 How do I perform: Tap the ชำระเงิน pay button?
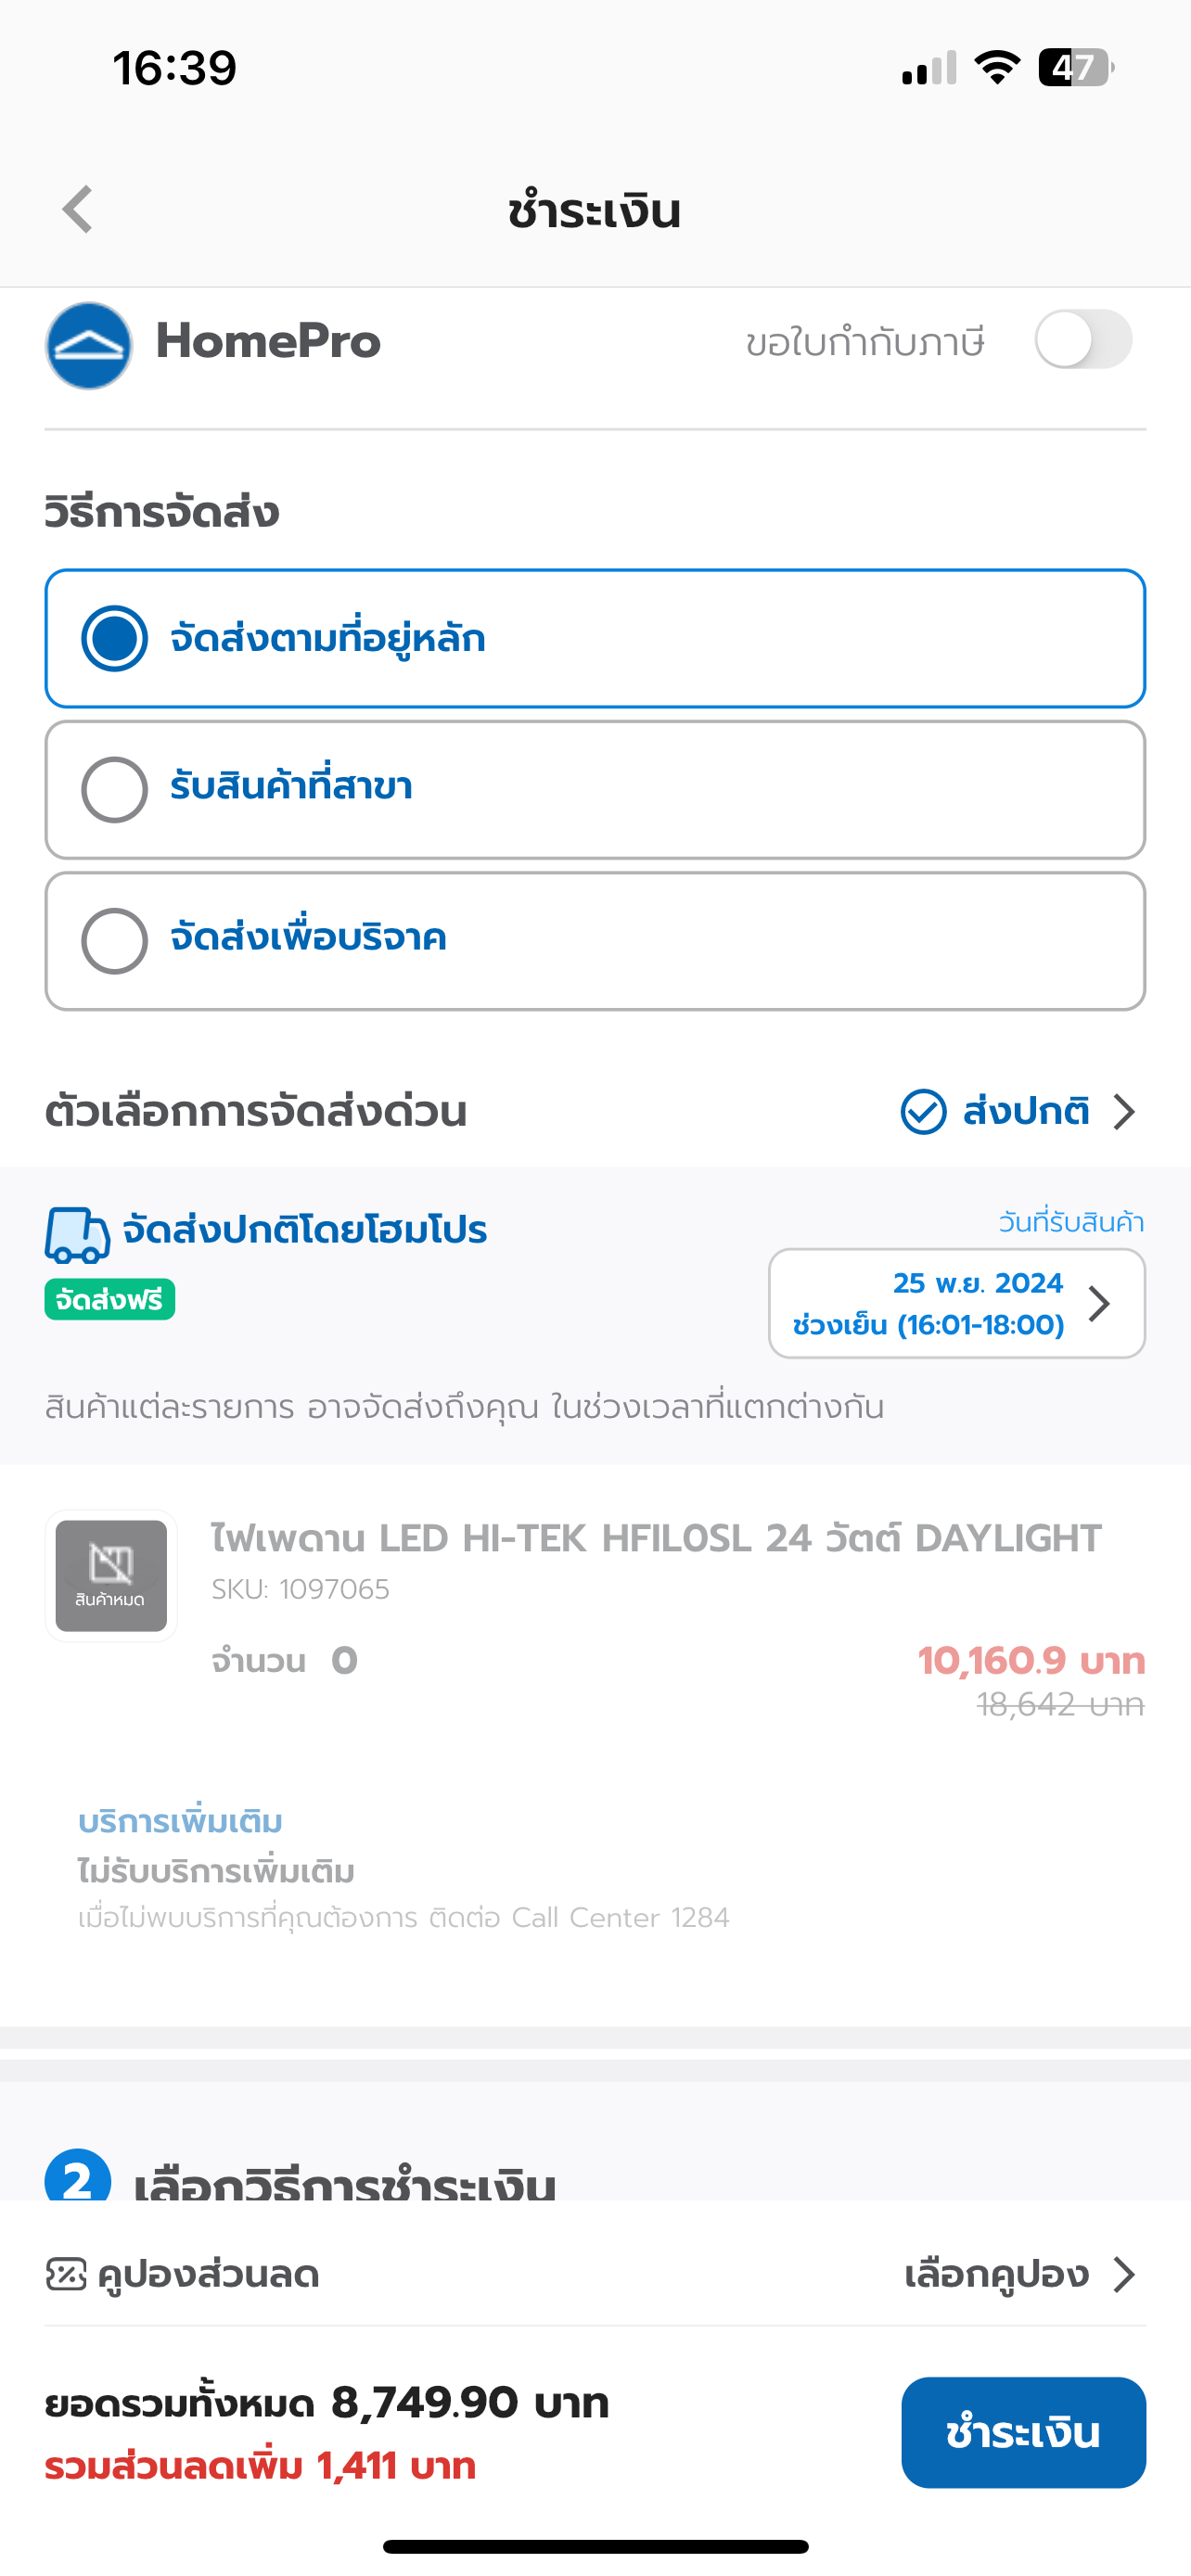click(x=1023, y=2432)
